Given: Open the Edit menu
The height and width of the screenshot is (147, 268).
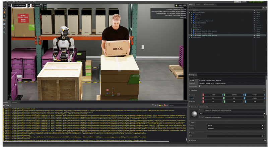Looking at the screenshot, I should (7, 2).
